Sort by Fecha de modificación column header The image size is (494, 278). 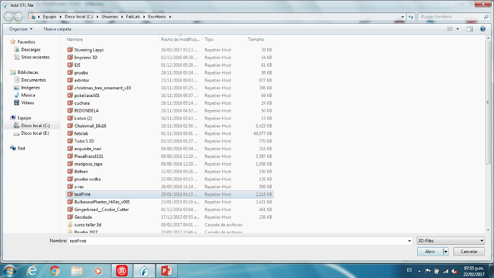[x=180, y=40]
